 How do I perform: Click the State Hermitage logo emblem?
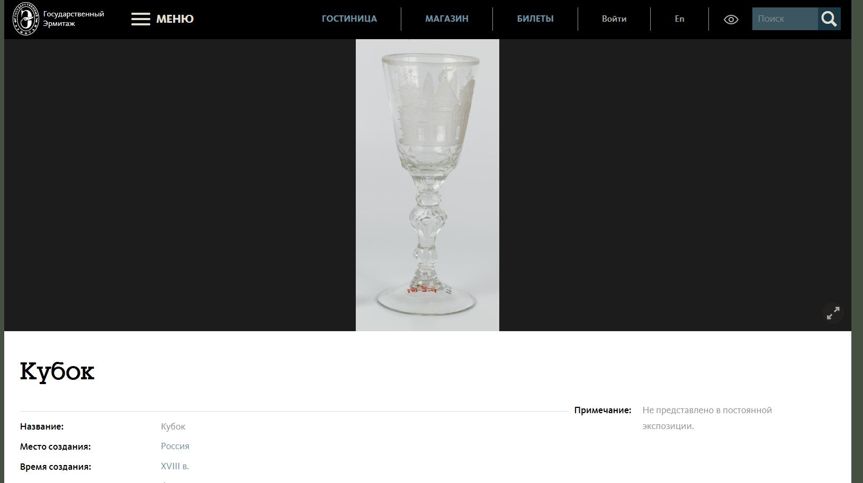click(x=26, y=19)
